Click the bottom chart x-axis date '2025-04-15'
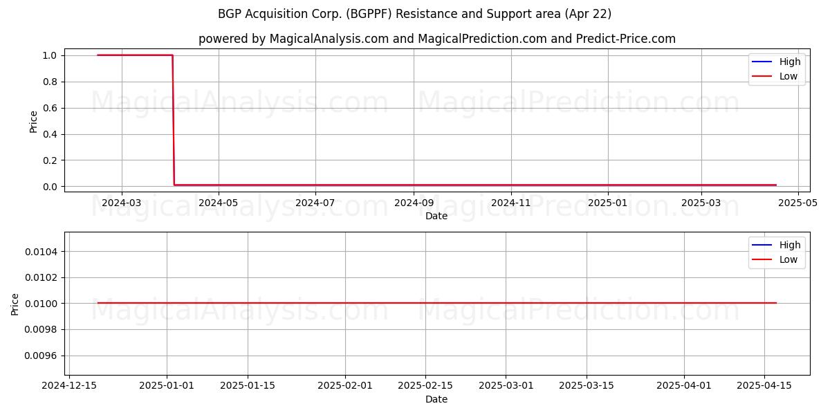 tap(764, 386)
